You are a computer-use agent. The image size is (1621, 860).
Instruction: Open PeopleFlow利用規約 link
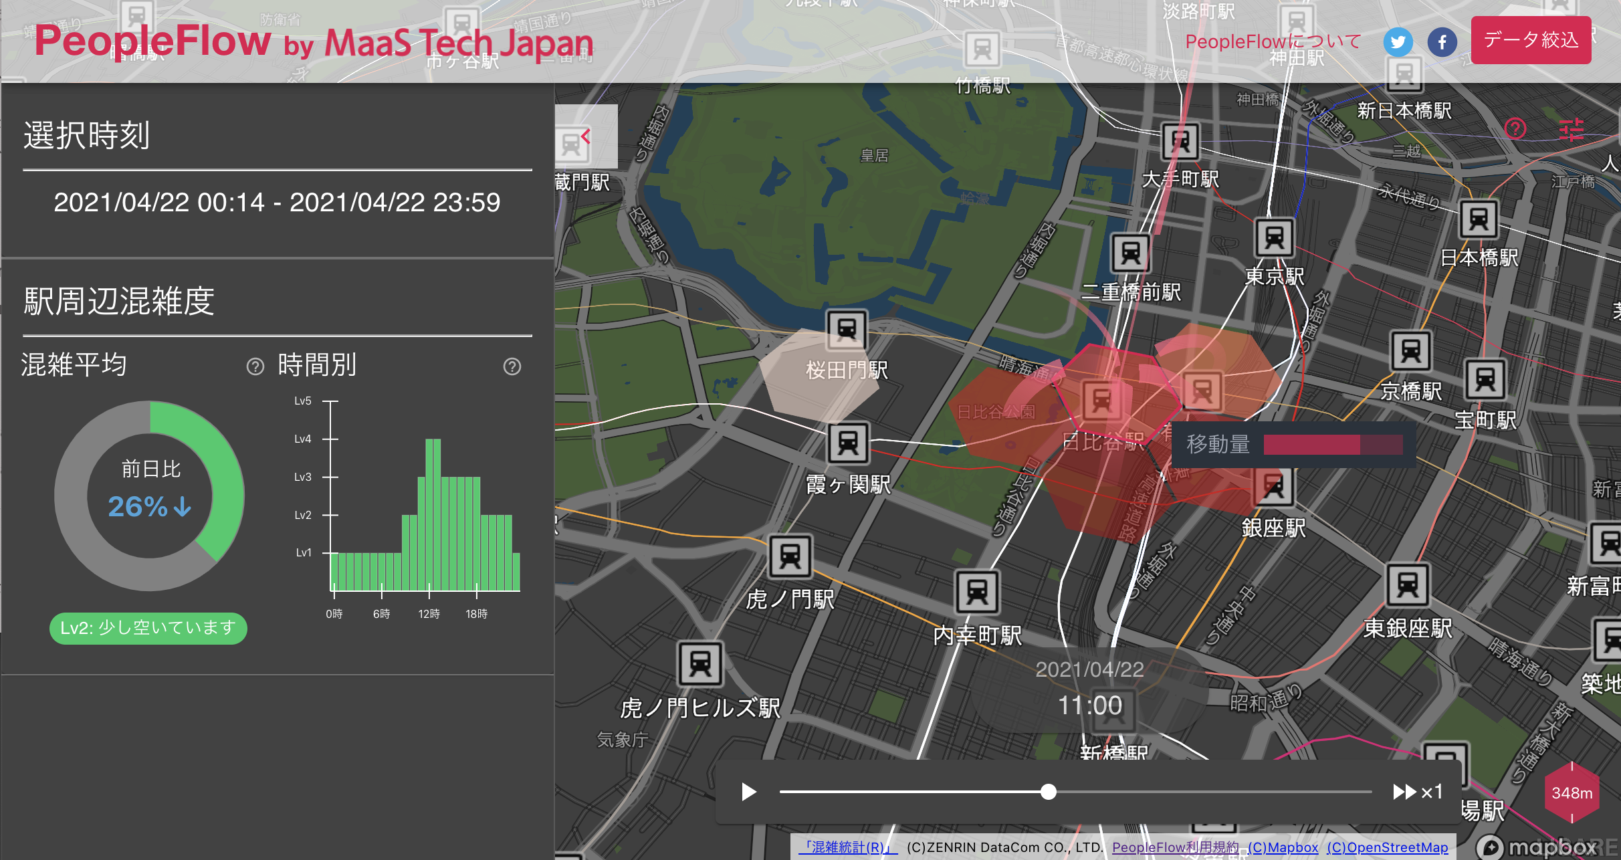pos(1175,847)
